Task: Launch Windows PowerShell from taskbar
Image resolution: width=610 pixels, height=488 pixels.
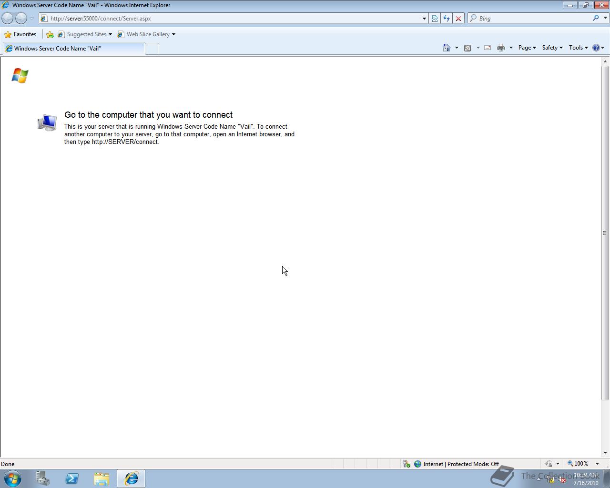Action: coord(72,478)
